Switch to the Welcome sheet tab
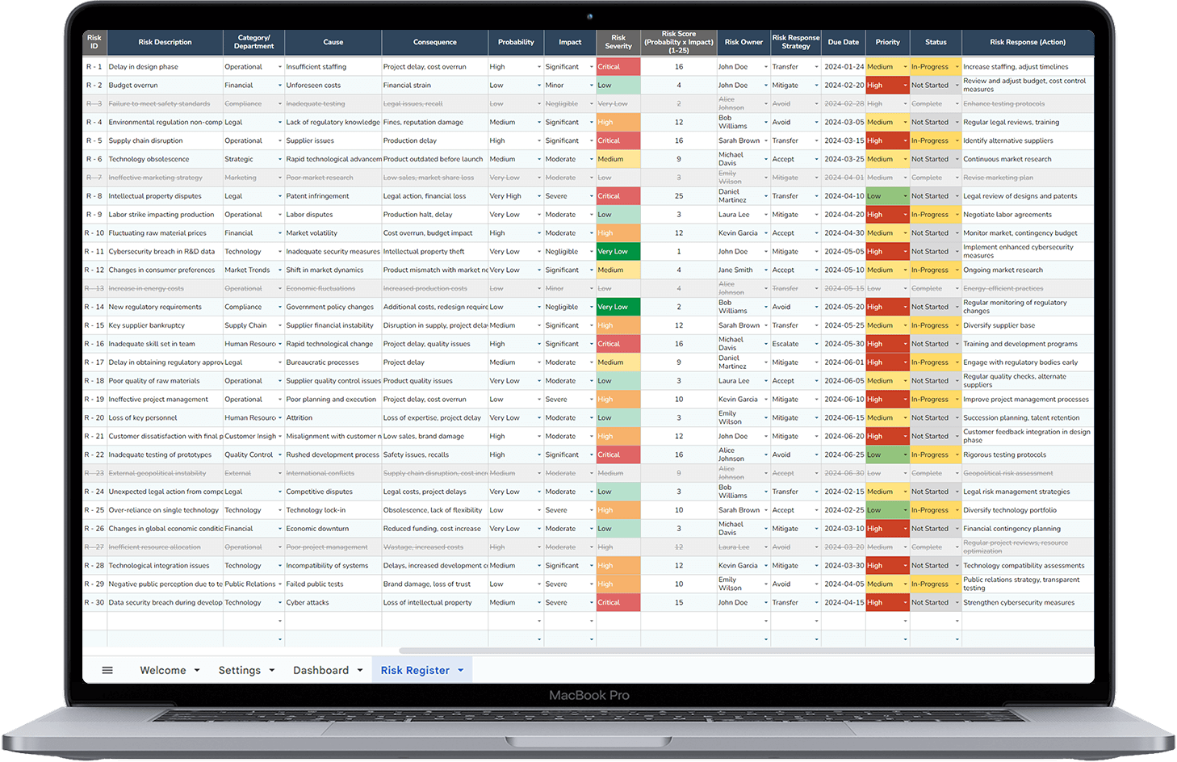1177x762 pixels. pyautogui.click(x=163, y=669)
